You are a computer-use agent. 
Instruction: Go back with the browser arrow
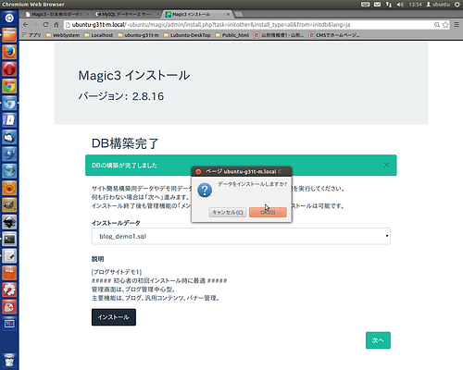pos(26,25)
